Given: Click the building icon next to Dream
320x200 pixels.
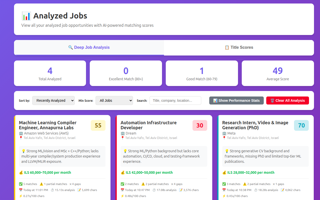Looking at the screenshot, I should pyautogui.click(x=122, y=133).
